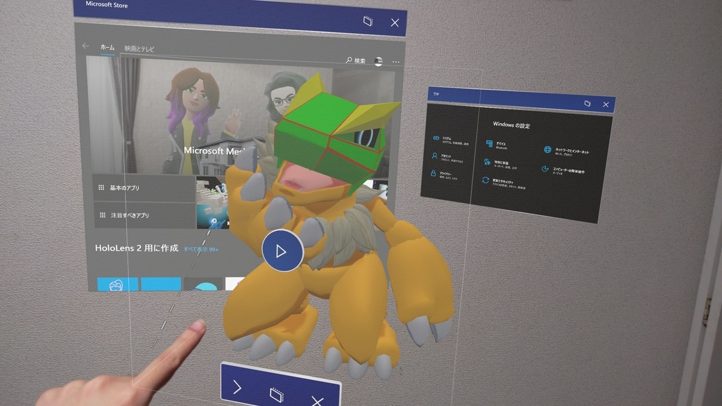Image resolution: width=722 pixels, height=406 pixels.
Task: Open アカウント in Windows settings
Action: 448,157
